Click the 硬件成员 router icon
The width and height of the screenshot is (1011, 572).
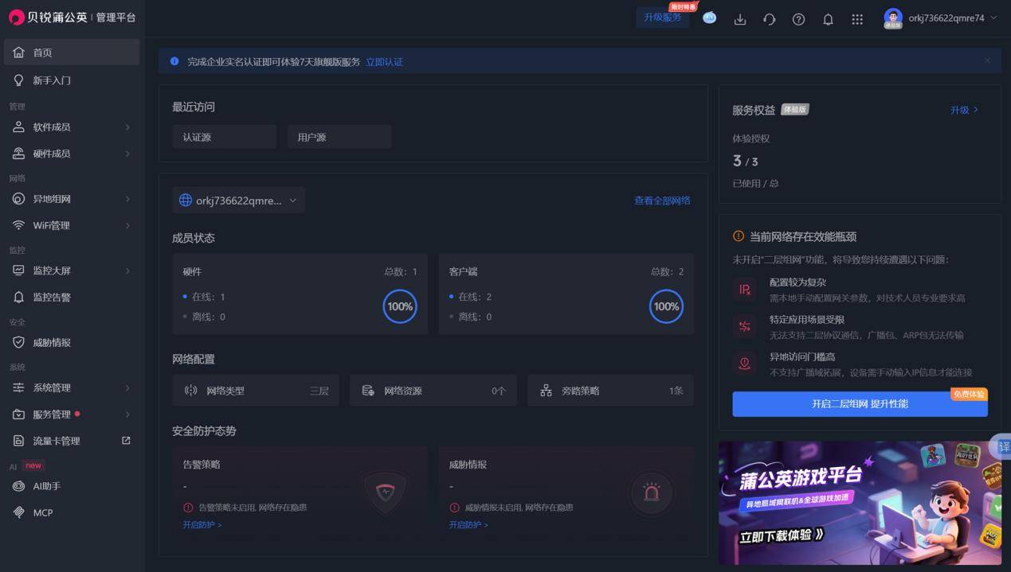(x=18, y=154)
